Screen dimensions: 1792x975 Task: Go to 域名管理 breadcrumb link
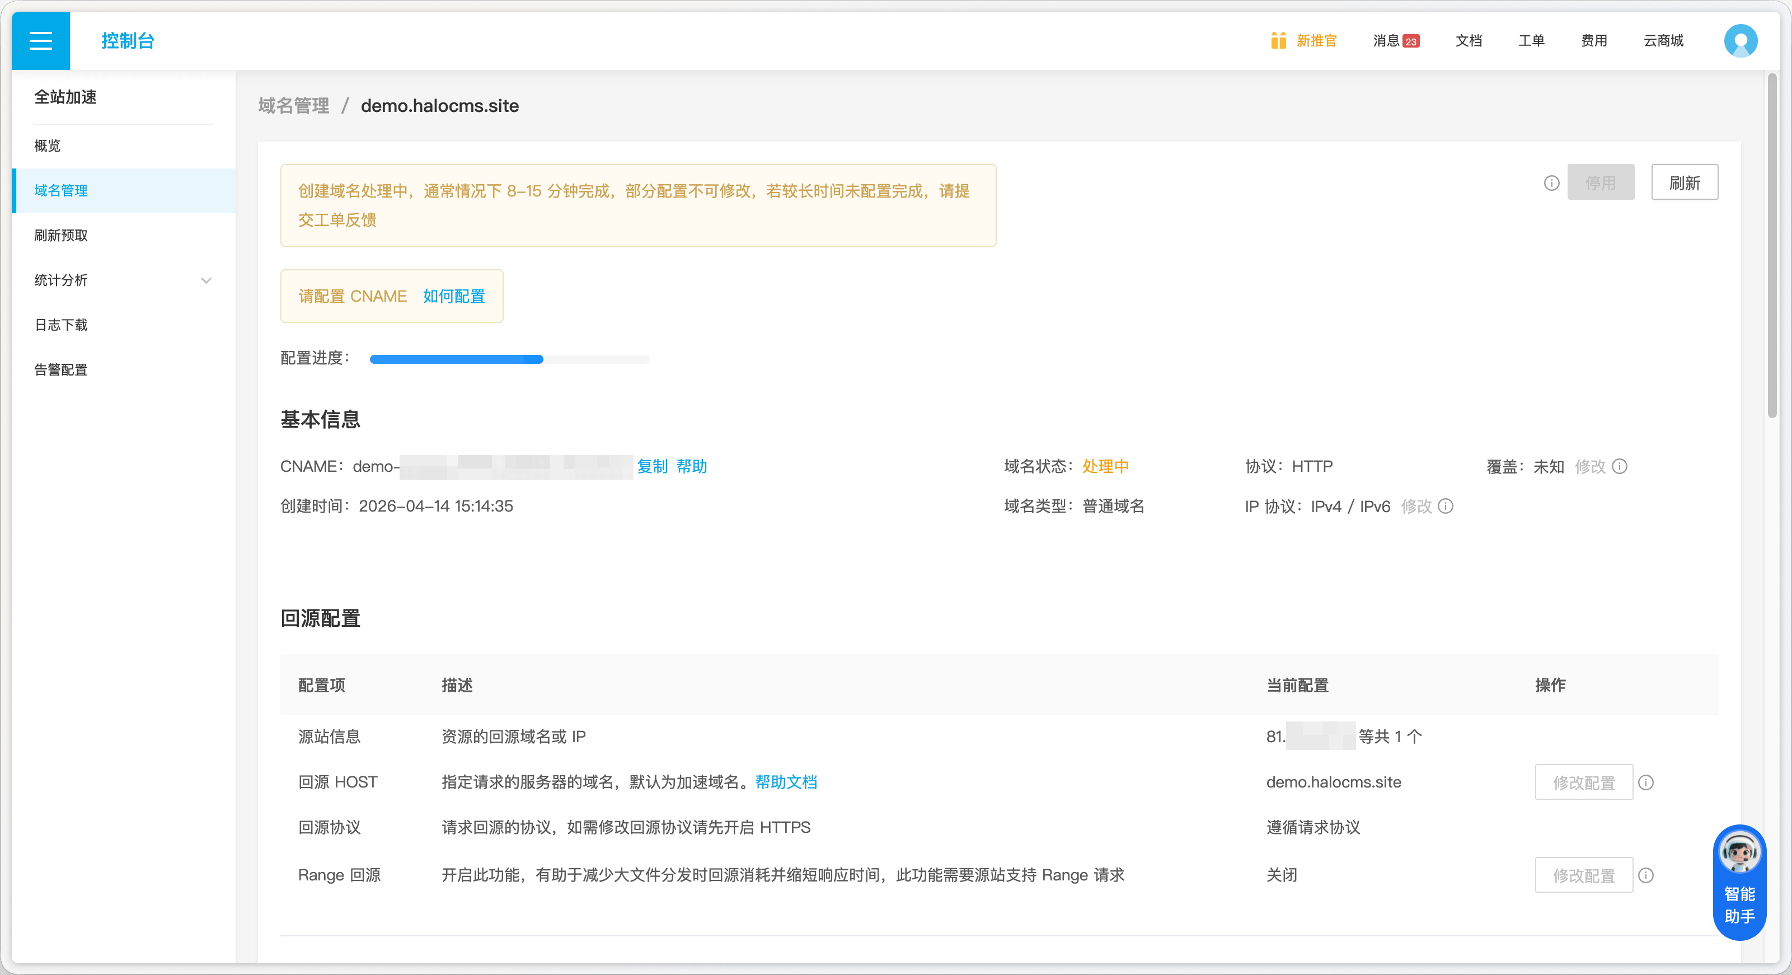(x=294, y=106)
